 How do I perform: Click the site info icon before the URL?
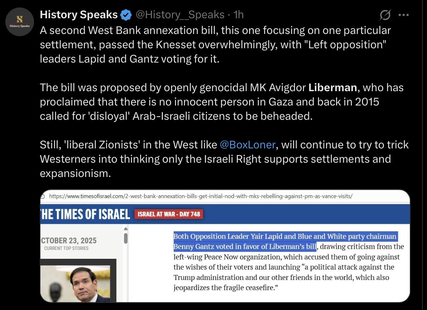(x=43, y=196)
